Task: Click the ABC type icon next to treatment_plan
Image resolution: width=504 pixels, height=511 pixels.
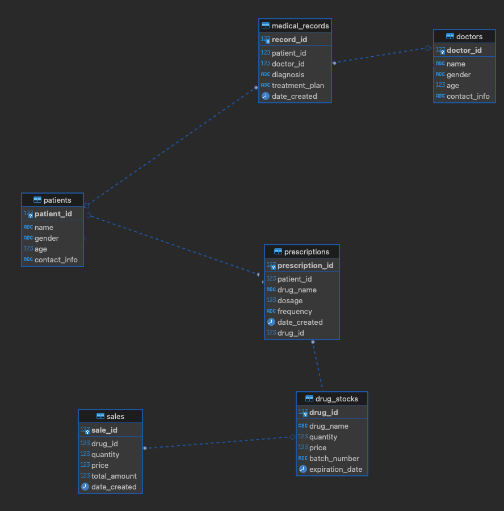Action: pos(266,85)
